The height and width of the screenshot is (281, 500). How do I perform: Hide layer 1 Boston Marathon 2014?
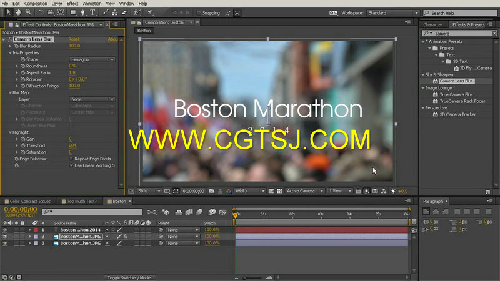[4, 230]
